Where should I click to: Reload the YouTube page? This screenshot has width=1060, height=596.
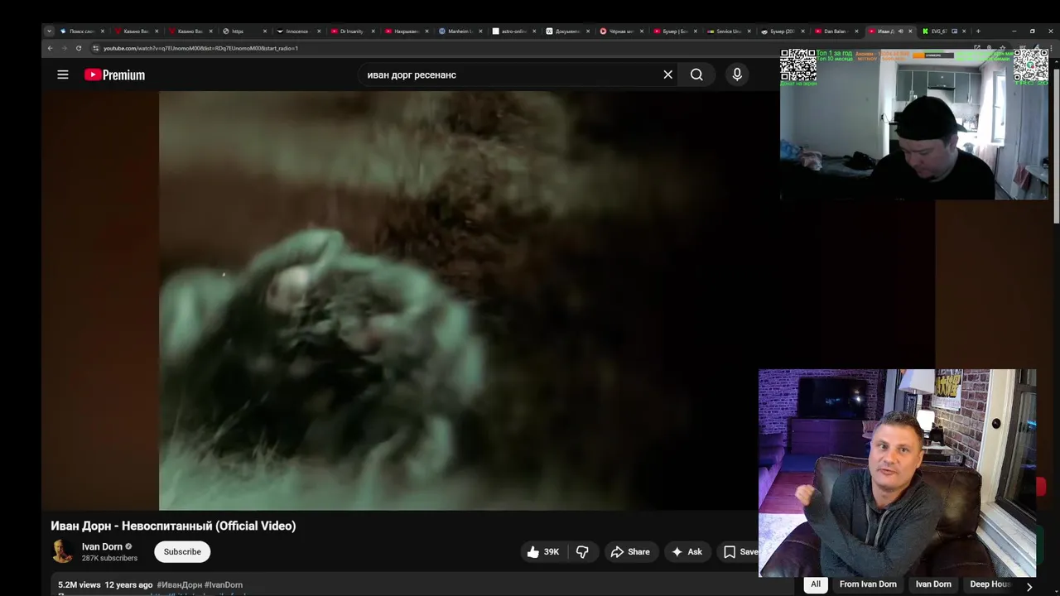(x=79, y=48)
